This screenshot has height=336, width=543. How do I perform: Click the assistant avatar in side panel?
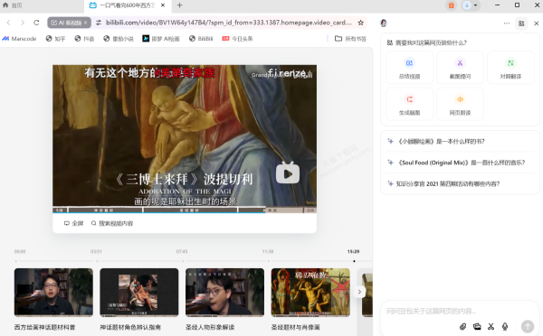click(x=384, y=23)
